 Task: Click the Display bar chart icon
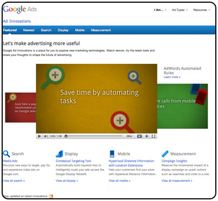(60, 154)
